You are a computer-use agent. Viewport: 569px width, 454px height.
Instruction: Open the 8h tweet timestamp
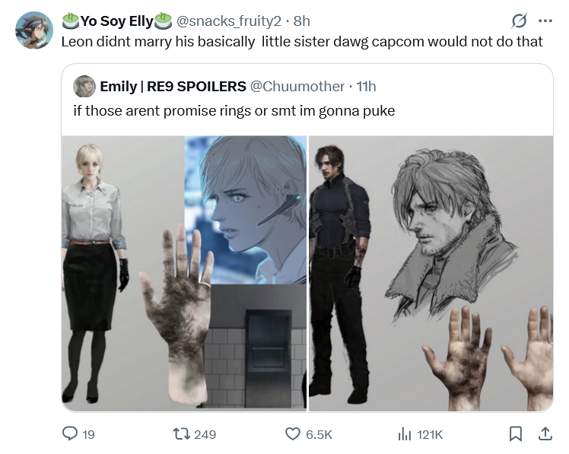(301, 21)
